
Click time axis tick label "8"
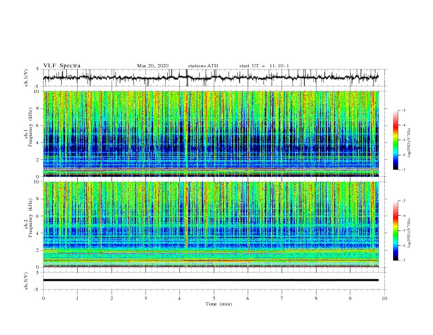316,298
